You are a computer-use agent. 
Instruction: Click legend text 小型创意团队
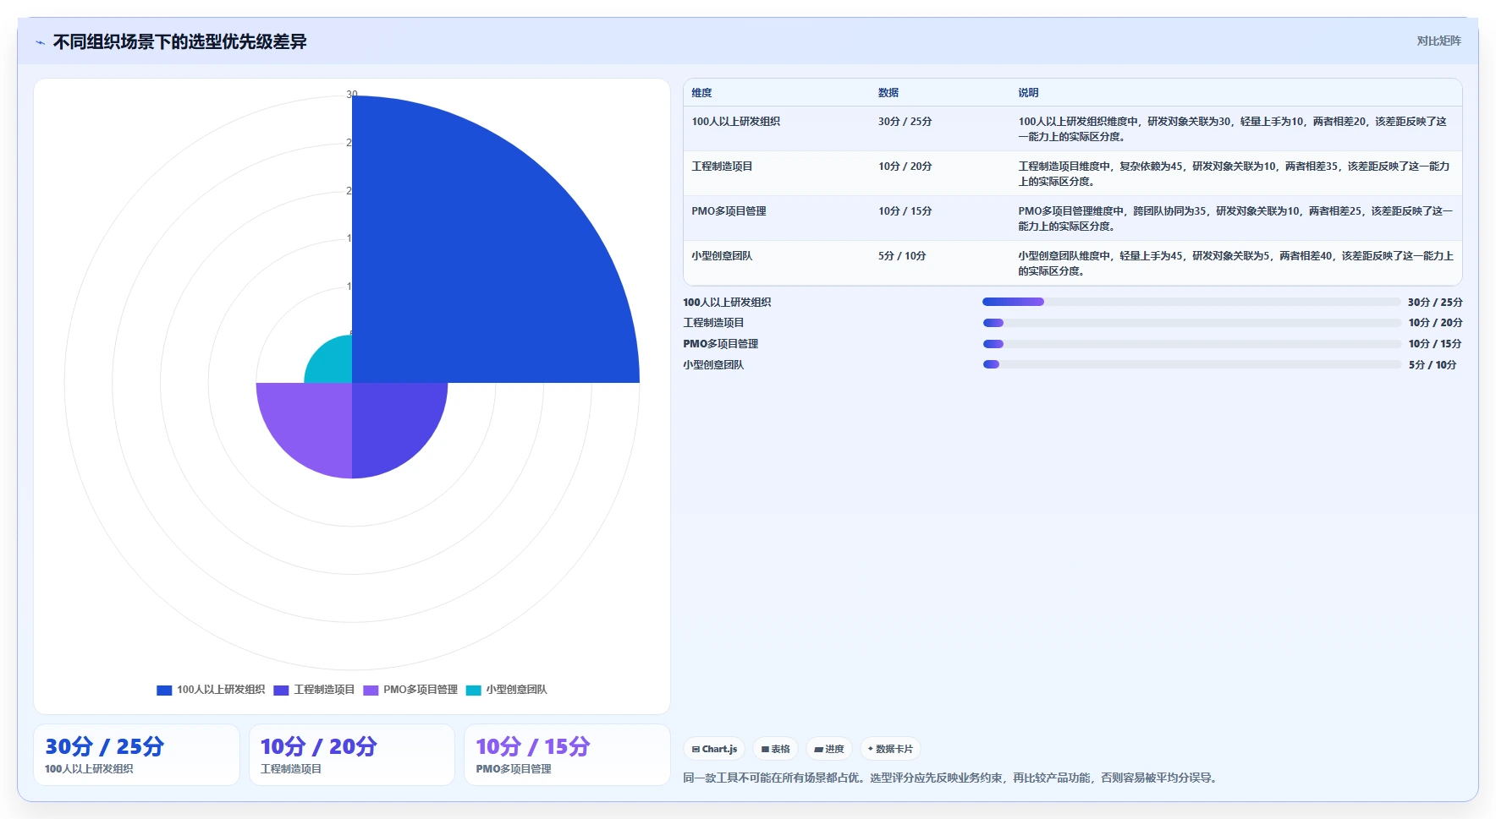pos(516,690)
